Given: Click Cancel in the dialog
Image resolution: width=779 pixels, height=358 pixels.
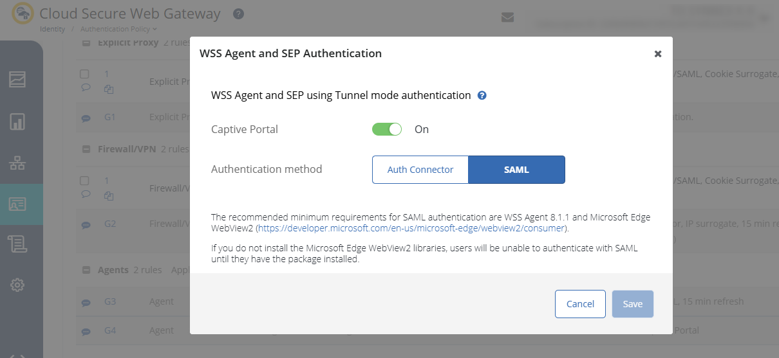Looking at the screenshot, I should 580,304.
